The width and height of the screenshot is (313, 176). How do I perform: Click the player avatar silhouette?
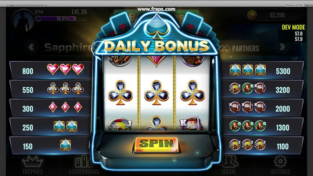click(x=23, y=20)
